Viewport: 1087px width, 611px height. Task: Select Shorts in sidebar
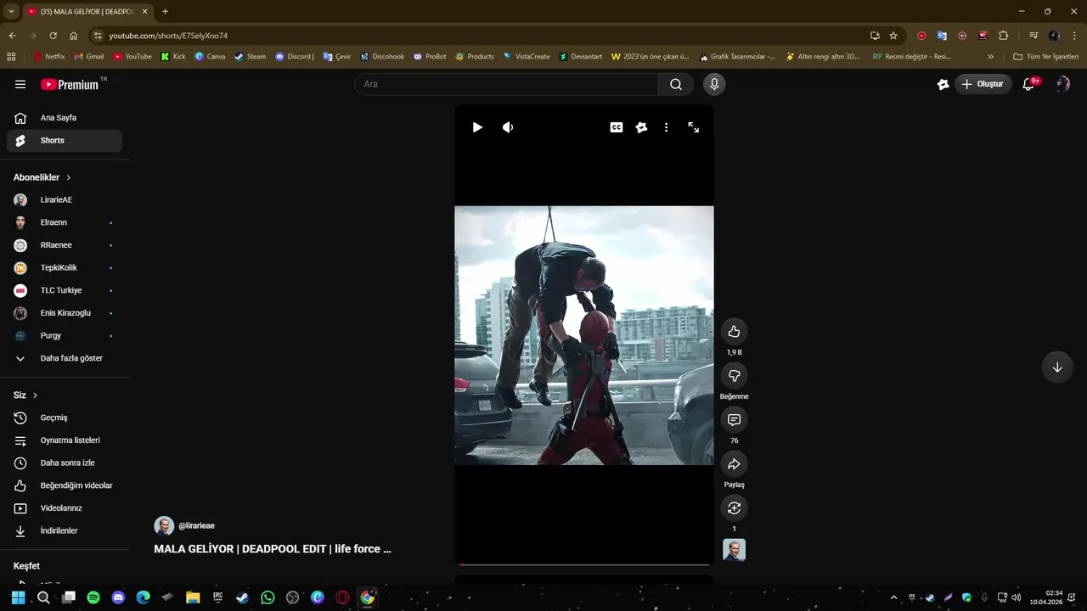[x=65, y=141]
